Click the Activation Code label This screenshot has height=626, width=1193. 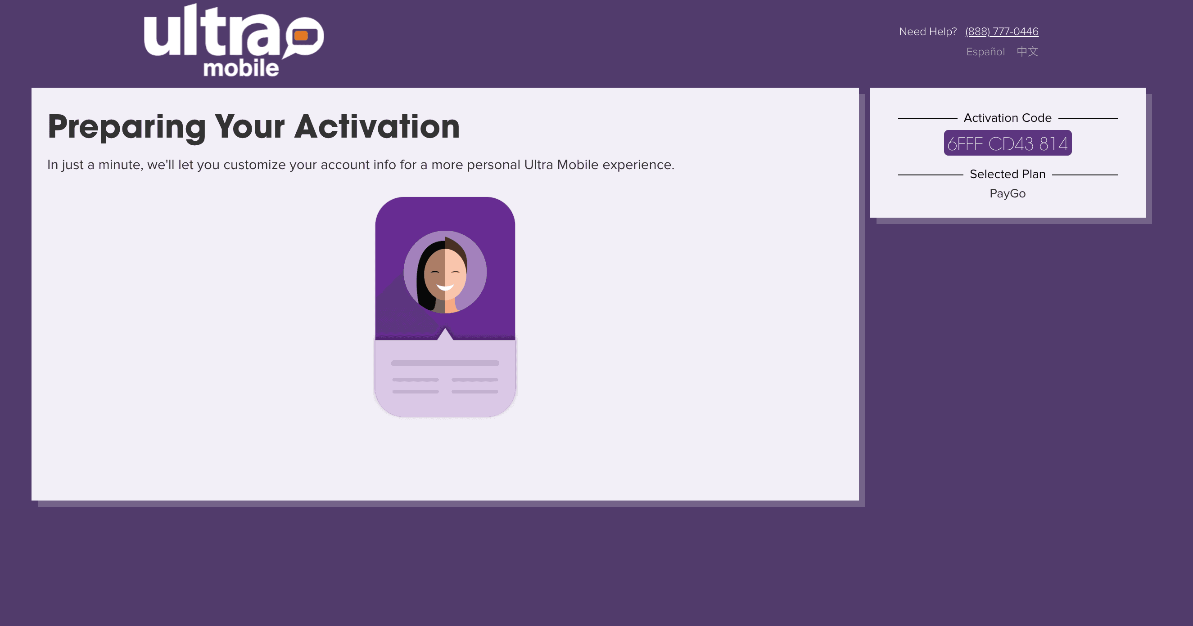coord(1008,118)
